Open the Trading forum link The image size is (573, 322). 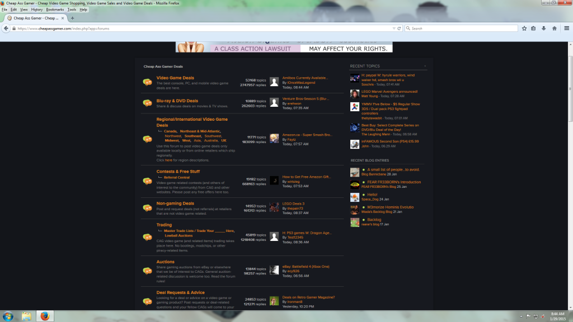coord(164,225)
